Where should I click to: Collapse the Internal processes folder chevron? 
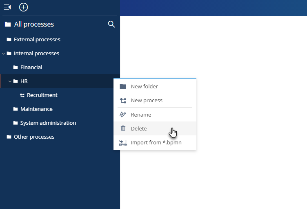[4, 54]
